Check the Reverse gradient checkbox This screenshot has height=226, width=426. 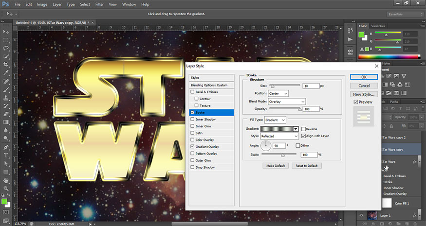coord(303,129)
